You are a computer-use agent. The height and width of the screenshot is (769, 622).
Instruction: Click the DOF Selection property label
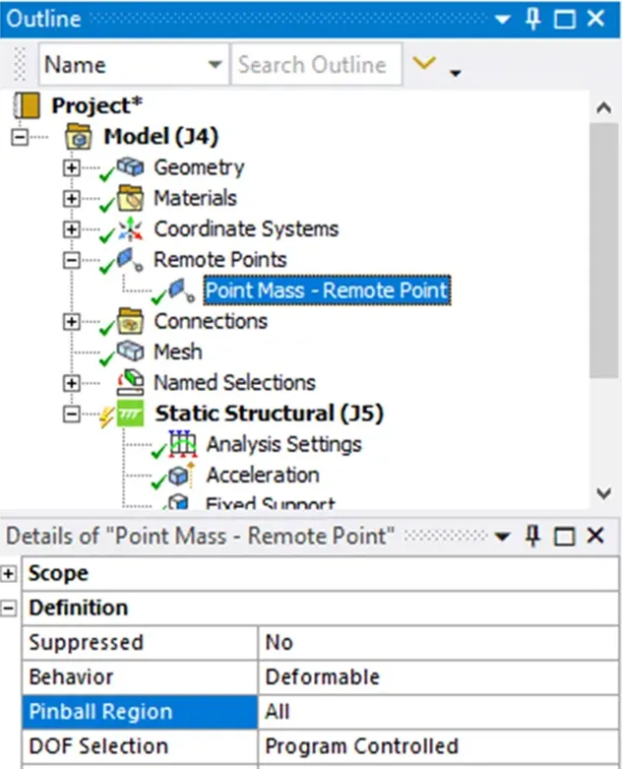pyautogui.click(x=140, y=746)
